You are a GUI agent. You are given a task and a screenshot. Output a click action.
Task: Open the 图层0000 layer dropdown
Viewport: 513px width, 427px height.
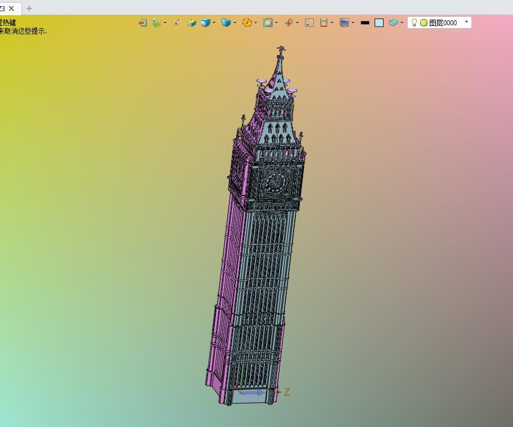point(466,22)
